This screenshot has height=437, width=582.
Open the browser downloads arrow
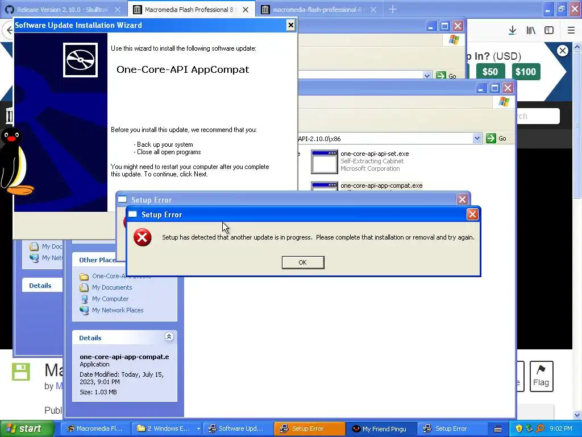coord(512,31)
